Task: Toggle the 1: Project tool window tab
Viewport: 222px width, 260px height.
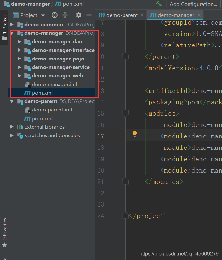Action: (x=4, y=27)
